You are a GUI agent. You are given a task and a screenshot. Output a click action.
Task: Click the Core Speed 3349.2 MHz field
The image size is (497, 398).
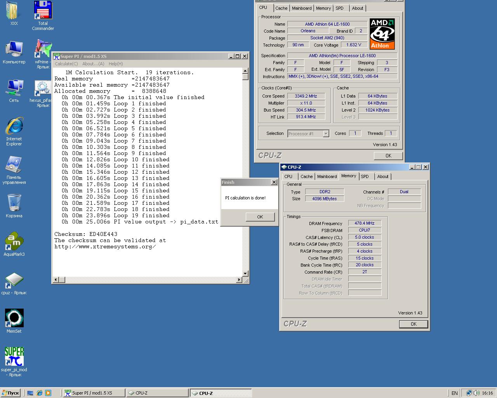click(x=306, y=96)
